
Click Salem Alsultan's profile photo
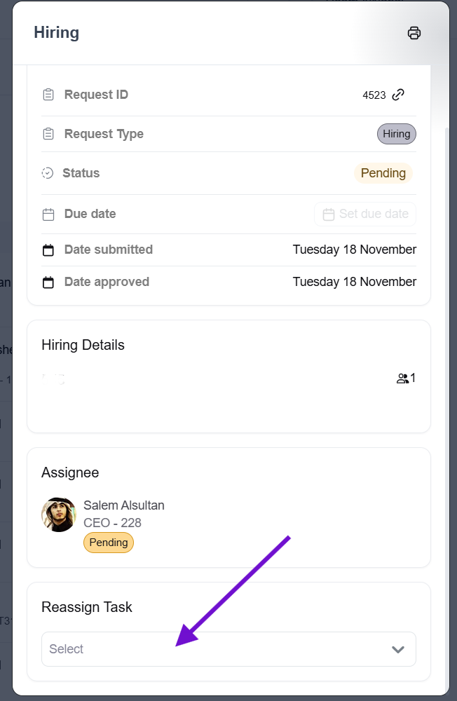point(59,515)
